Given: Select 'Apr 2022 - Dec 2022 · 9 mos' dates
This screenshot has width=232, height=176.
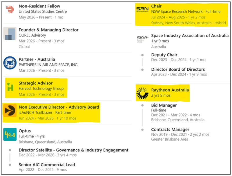Looking at the screenshot, I should 43,170.
